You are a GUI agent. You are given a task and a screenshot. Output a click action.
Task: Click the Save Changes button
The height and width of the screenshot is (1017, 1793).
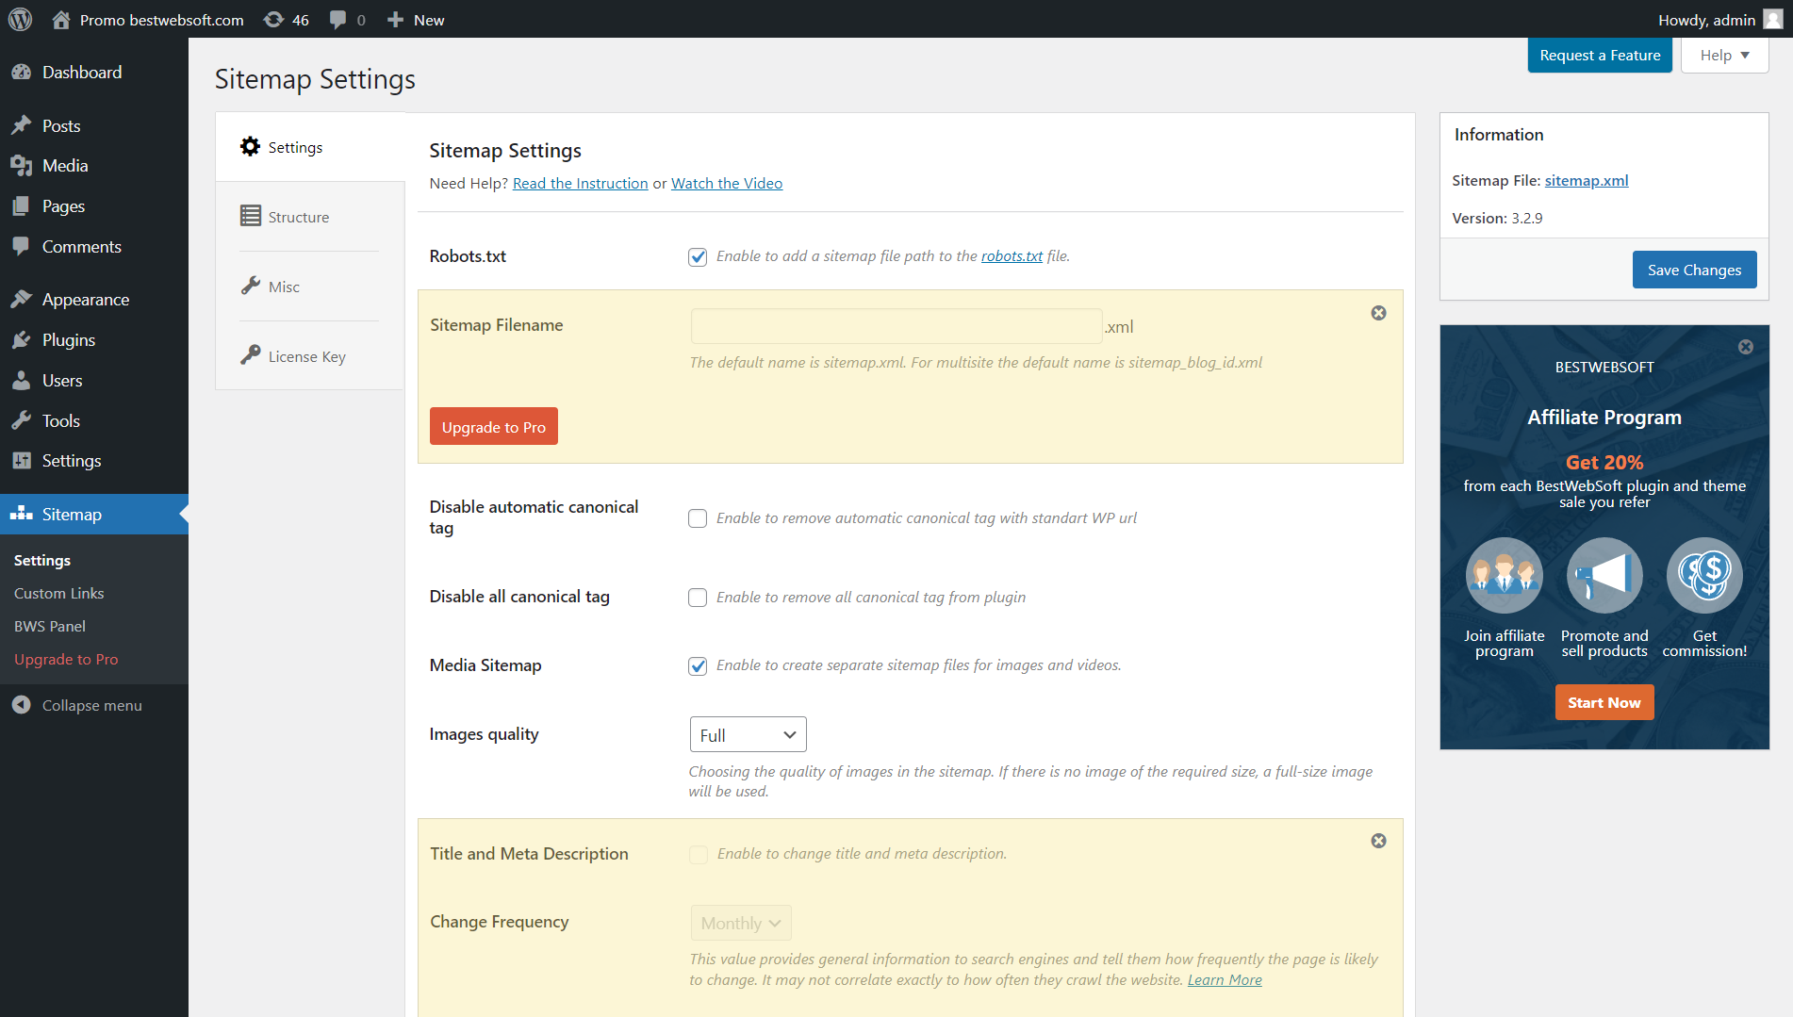[1694, 270]
